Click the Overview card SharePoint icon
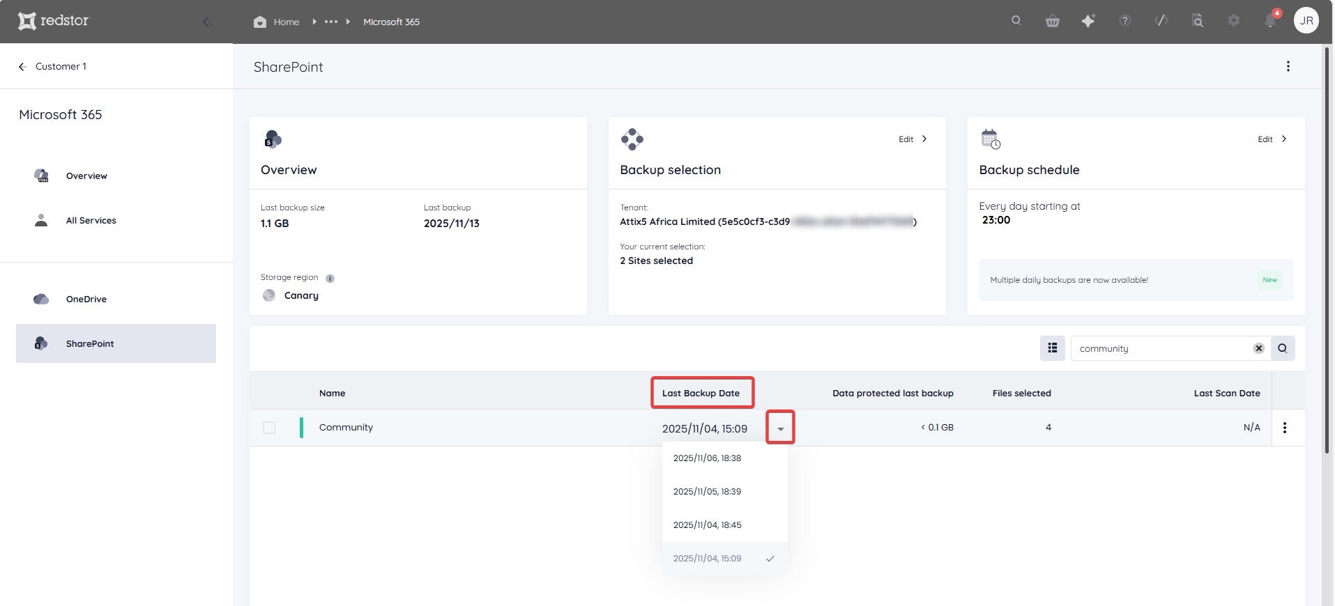The height and width of the screenshot is (606, 1335). 273,139
